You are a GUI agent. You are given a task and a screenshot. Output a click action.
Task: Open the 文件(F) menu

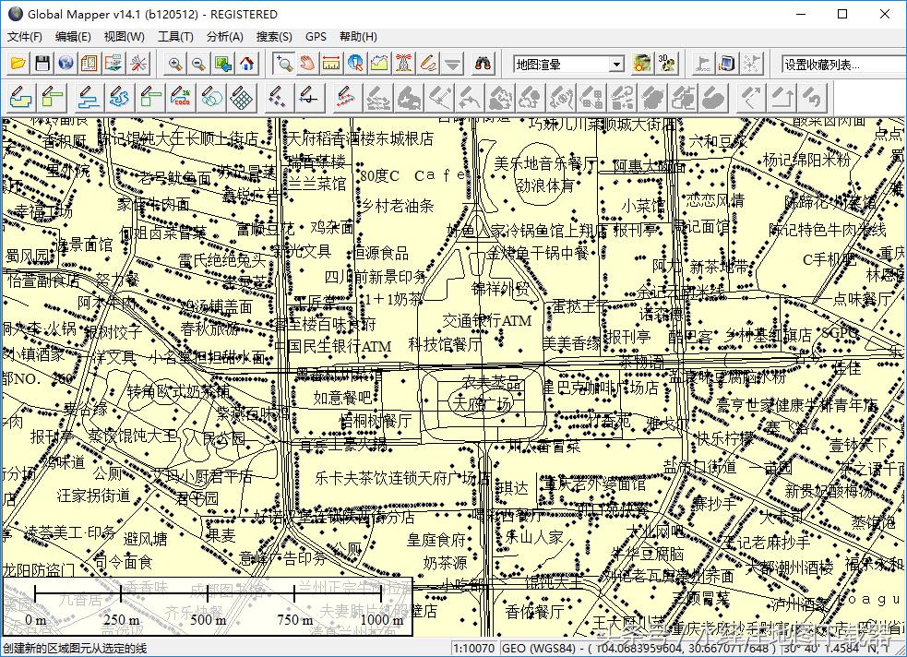25,36
